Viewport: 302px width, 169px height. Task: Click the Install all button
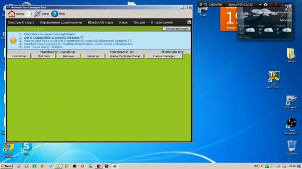pyautogui.click(x=93, y=56)
